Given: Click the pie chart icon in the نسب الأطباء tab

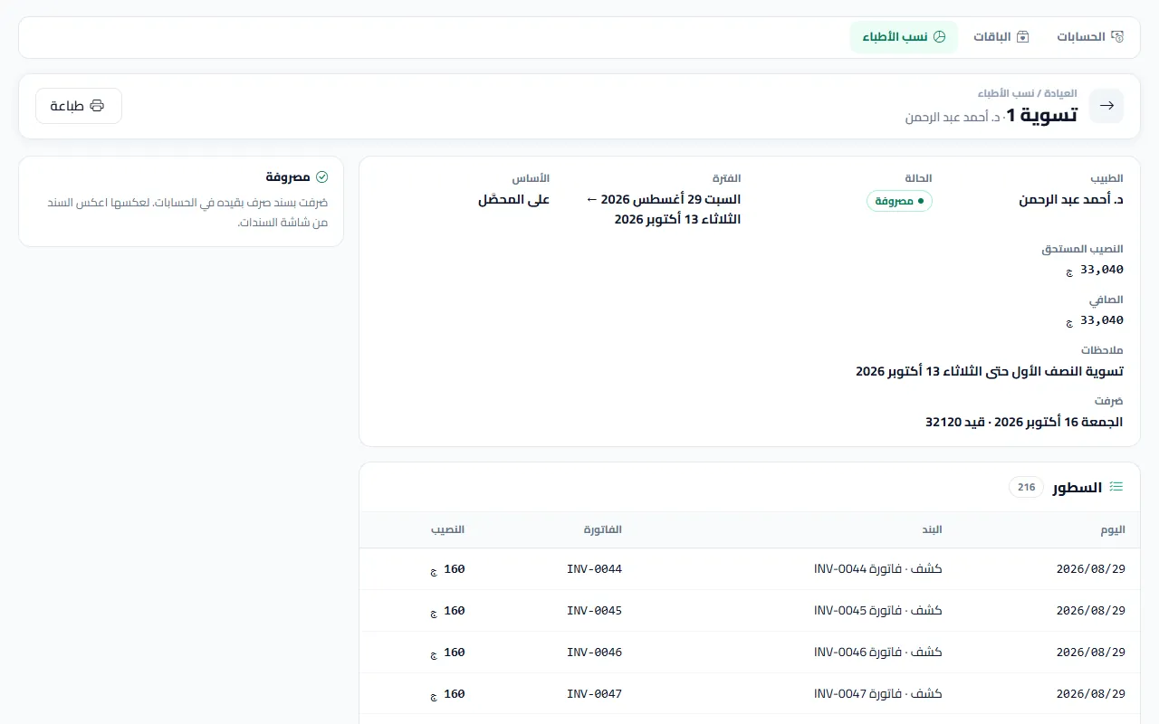Looking at the screenshot, I should click(939, 37).
